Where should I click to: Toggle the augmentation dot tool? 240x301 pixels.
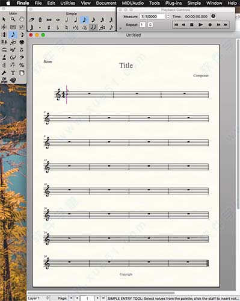(40, 28)
